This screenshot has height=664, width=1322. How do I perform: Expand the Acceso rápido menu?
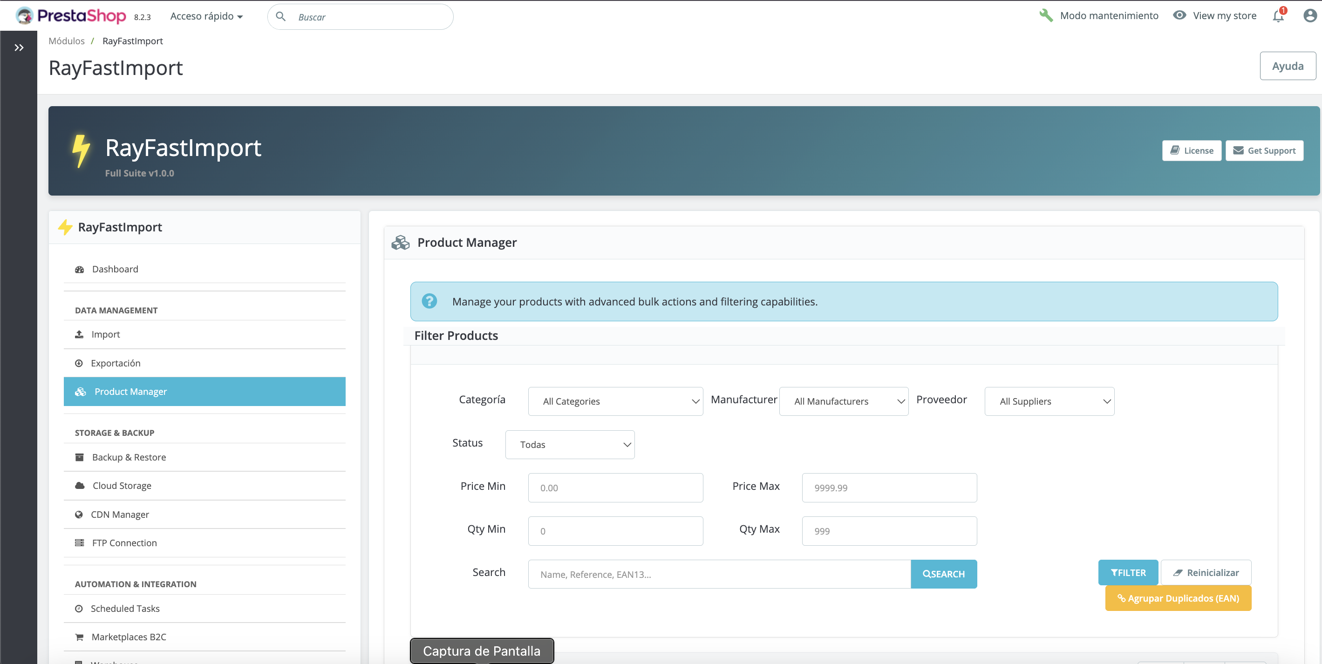tap(206, 16)
